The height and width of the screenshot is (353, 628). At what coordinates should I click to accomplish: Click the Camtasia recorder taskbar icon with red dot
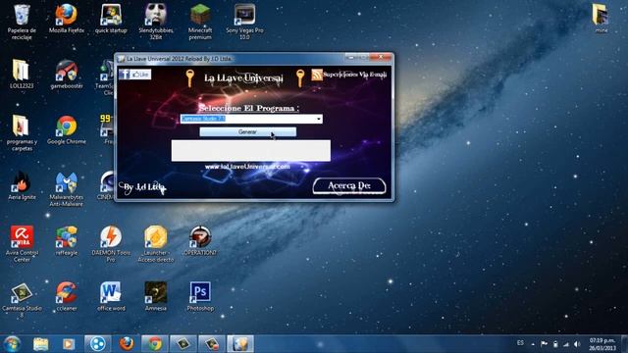212,344
